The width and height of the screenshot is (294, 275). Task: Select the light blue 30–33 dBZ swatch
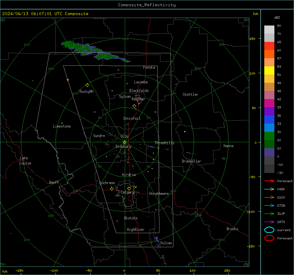point(269,128)
